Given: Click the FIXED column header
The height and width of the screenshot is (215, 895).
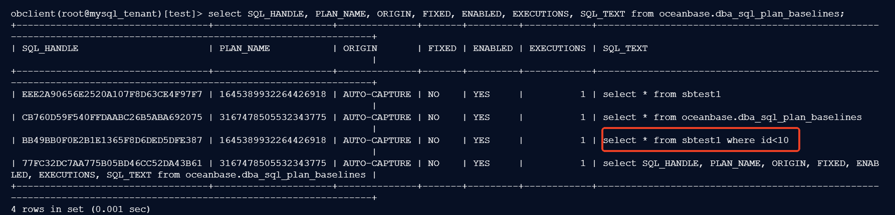Looking at the screenshot, I should coord(442,48).
